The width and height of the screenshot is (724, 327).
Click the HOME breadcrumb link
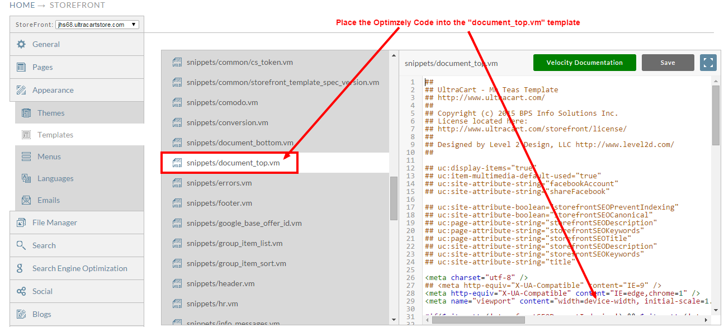click(x=22, y=5)
